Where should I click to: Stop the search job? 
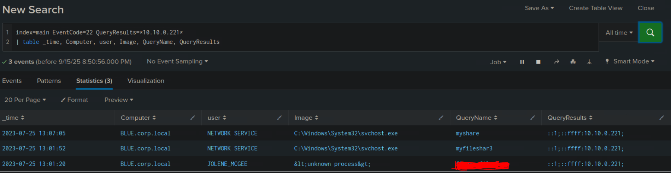[x=538, y=62]
